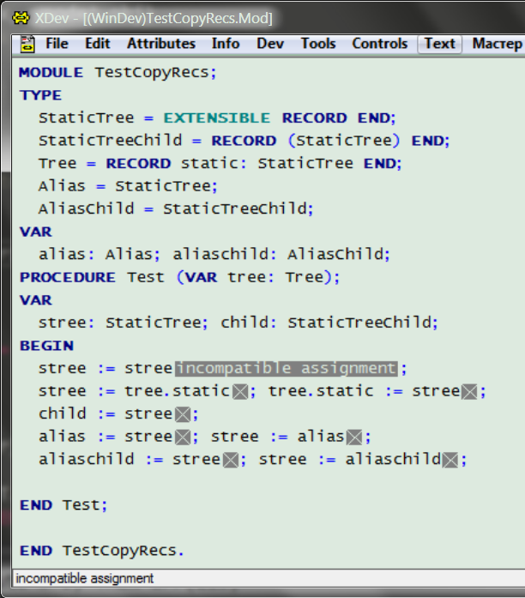Open the Info menu
Viewport: 525px width, 598px height.
226,44
